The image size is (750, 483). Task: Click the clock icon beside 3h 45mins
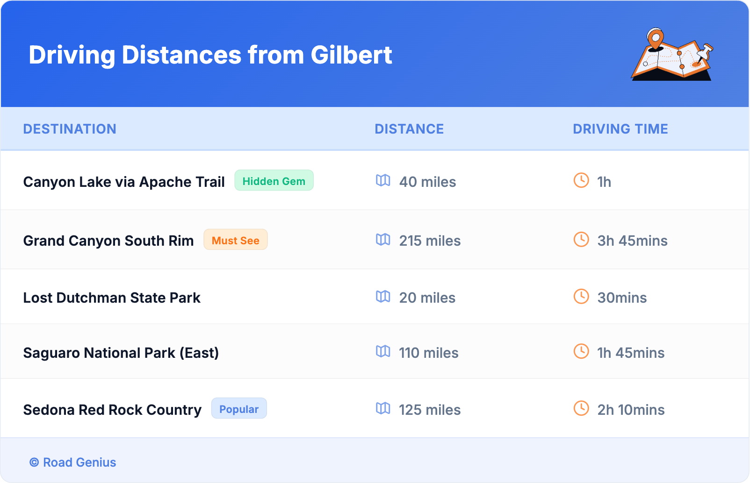(581, 240)
